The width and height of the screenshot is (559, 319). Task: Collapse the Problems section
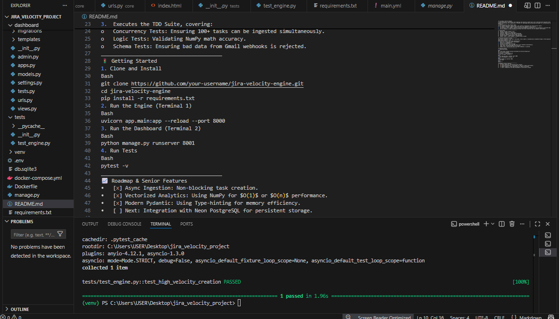(22, 221)
